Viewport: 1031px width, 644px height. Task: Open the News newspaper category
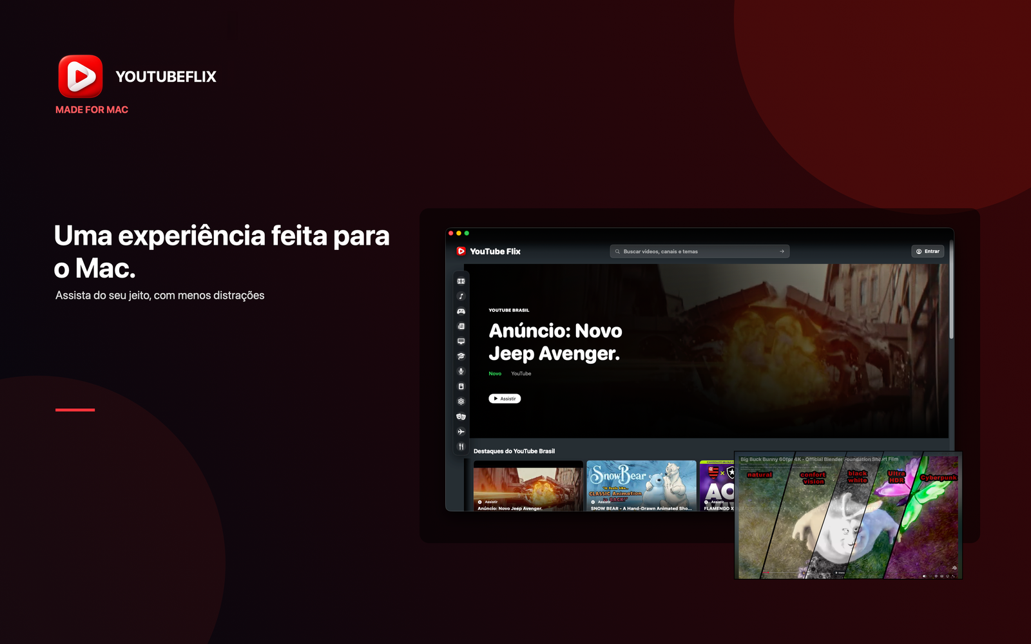[461, 327]
